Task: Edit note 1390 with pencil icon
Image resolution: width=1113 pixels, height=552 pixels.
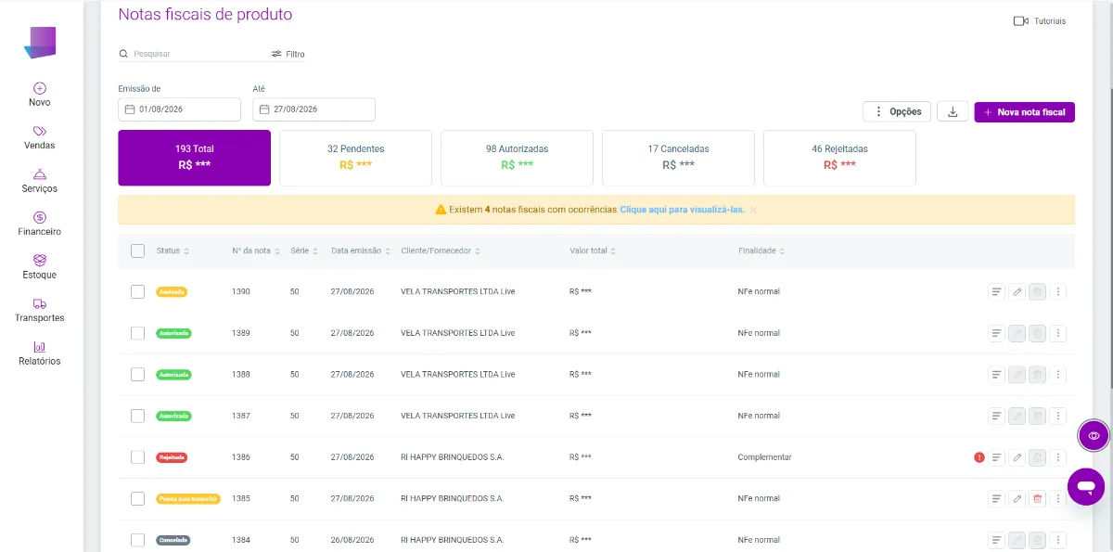Action: pos(1017,291)
